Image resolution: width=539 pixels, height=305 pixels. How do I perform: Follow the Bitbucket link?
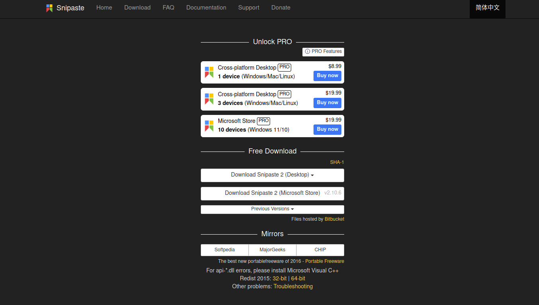334,219
